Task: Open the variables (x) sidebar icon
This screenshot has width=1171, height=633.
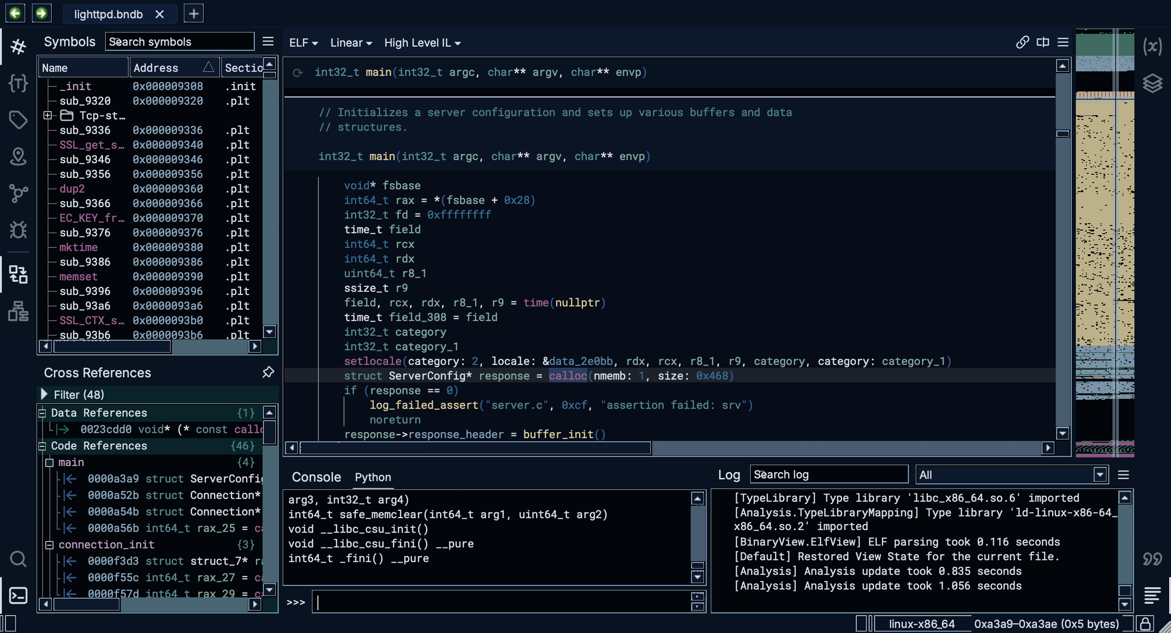Action: [1152, 46]
